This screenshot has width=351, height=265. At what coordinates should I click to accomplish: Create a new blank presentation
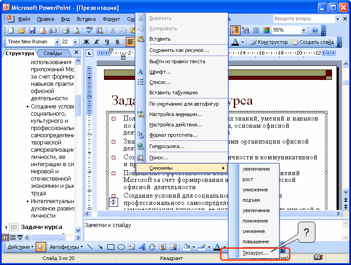click(11, 30)
